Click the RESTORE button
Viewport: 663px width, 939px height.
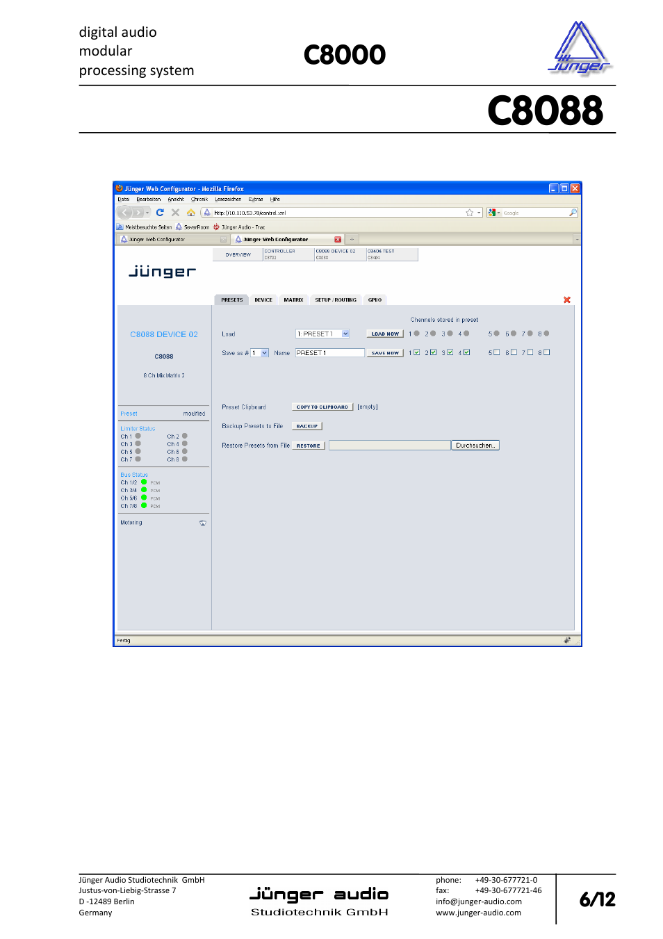coord(309,446)
